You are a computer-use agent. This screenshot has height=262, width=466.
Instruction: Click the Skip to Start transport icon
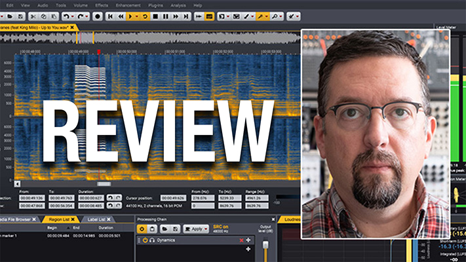111,16
